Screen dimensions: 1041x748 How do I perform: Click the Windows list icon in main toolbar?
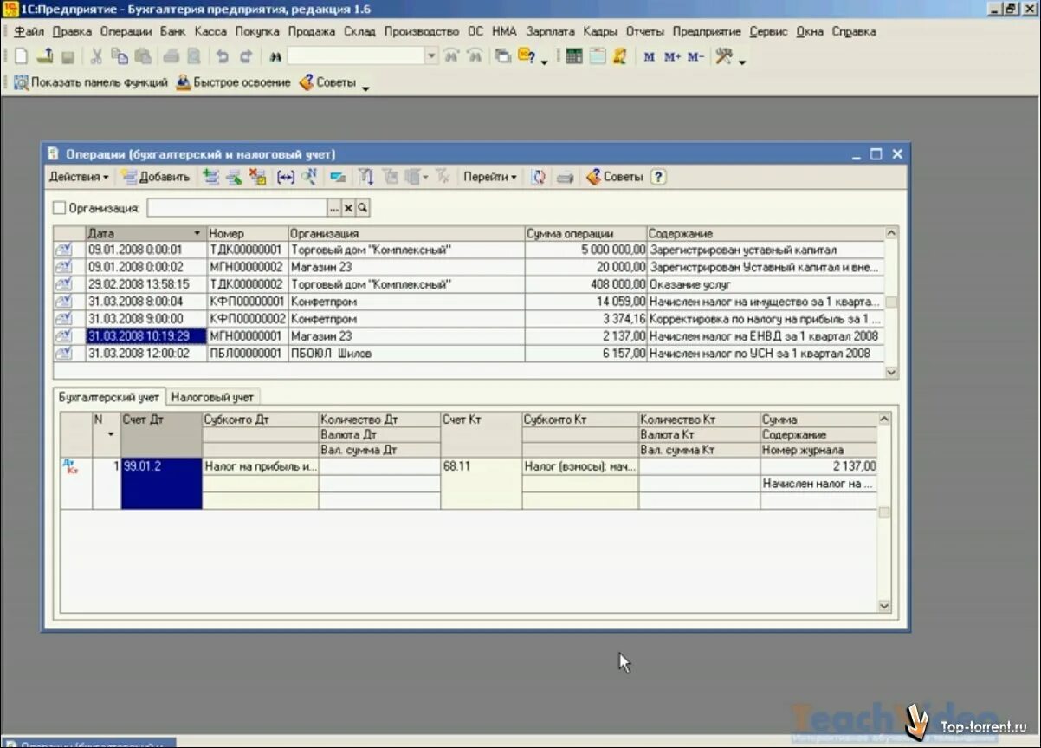[x=502, y=56]
